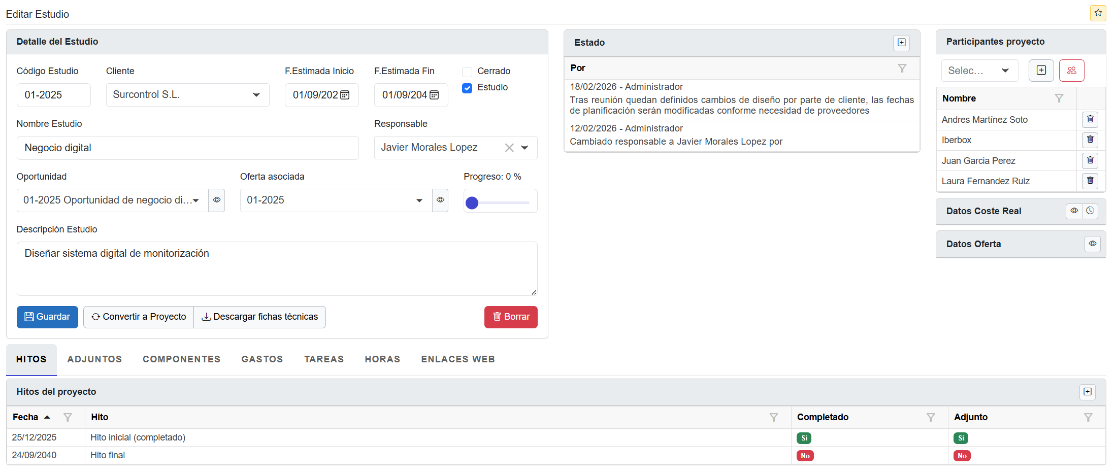Remove Laura Fernandez Ruiz from participants
1116x476 pixels.
pyautogui.click(x=1090, y=181)
